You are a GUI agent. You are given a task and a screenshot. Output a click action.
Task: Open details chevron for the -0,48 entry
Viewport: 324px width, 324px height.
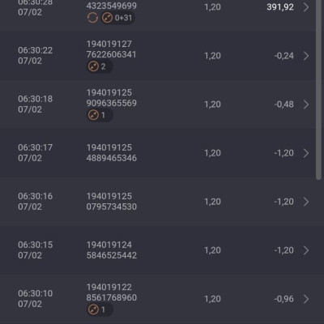coord(306,104)
